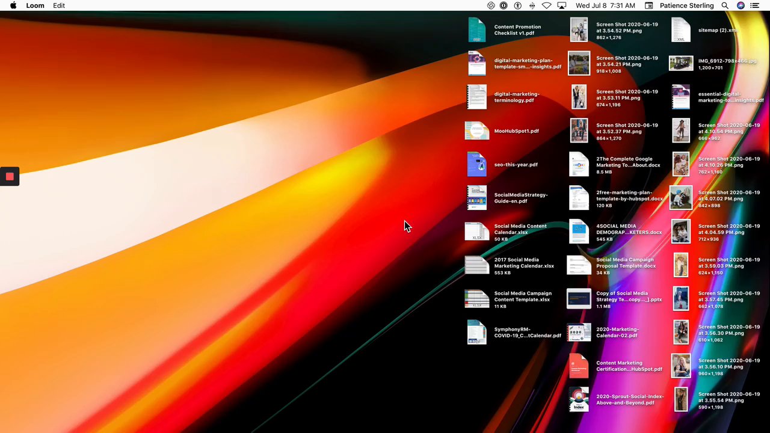Click the Wi-Fi status icon
This screenshot has width=770, height=433.
tap(546, 5)
